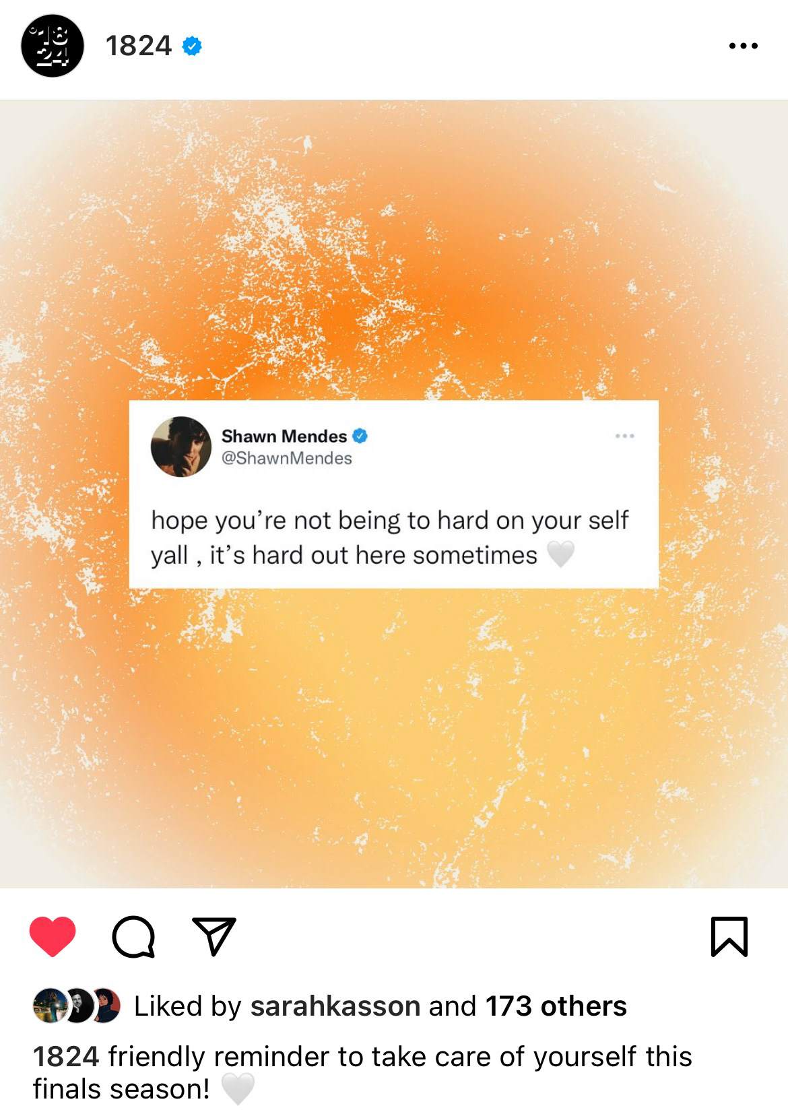This screenshot has height=1112, width=788.
Task: Click the white heart emoji in tweet
Action: pyautogui.click(x=560, y=554)
